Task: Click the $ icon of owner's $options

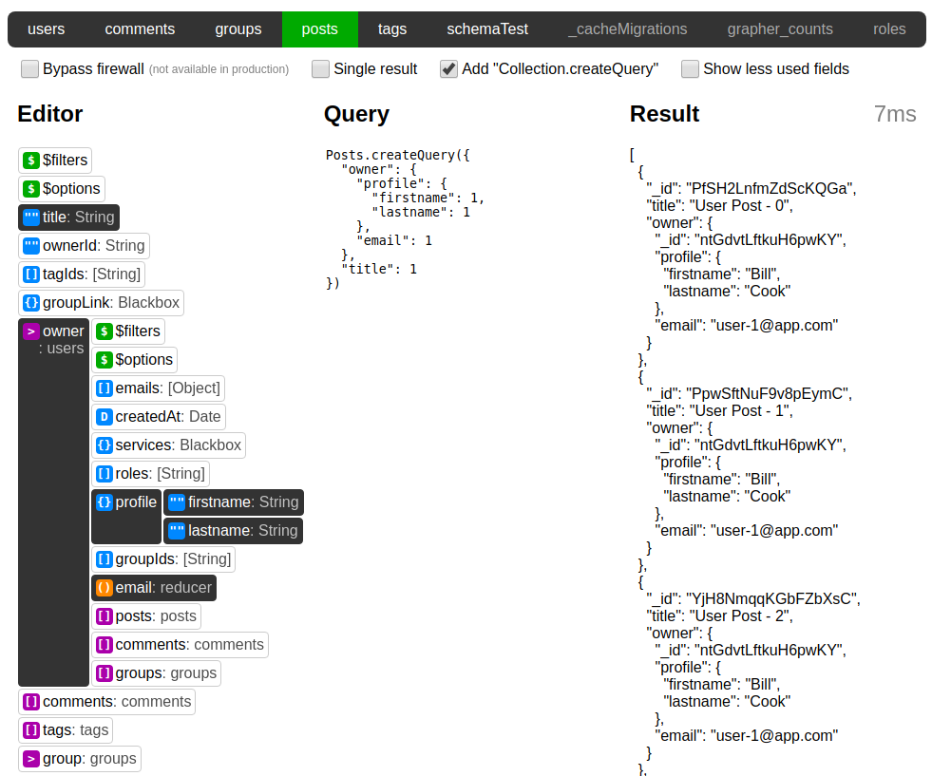Action: (x=104, y=359)
